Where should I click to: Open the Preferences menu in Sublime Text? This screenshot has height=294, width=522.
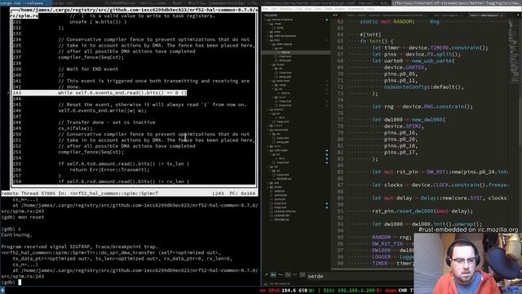(x=356, y=9)
